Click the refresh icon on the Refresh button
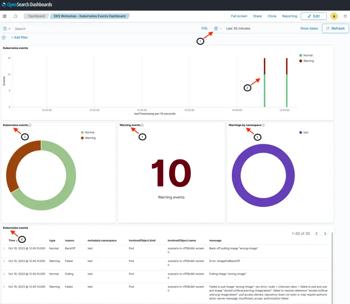Screen dimensions: 350x304 (x=327, y=28)
